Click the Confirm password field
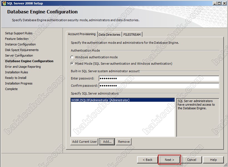 click(159, 86)
